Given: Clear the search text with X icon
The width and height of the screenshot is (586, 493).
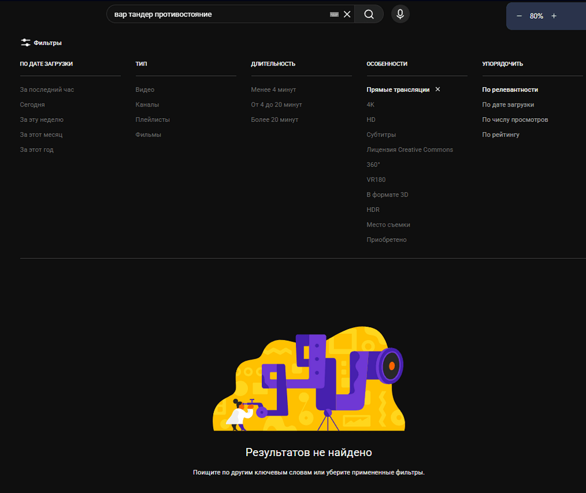Looking at the screenshot, I should pos(347,15).
